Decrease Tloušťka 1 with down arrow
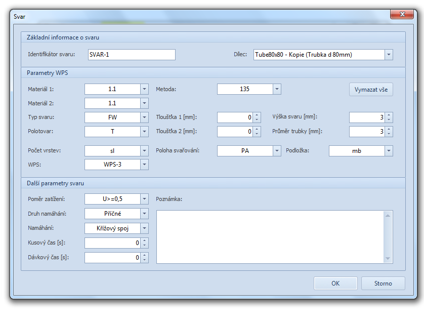The height and width of the screenshot is (322, 424). pyautogui.click(x=257, y=119)
